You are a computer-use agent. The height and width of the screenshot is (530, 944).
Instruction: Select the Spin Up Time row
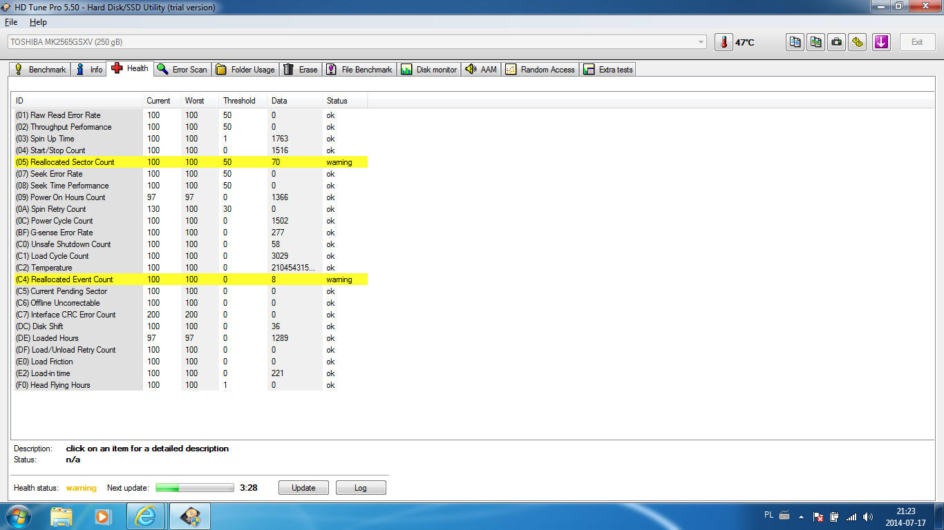tap(191, 139)
